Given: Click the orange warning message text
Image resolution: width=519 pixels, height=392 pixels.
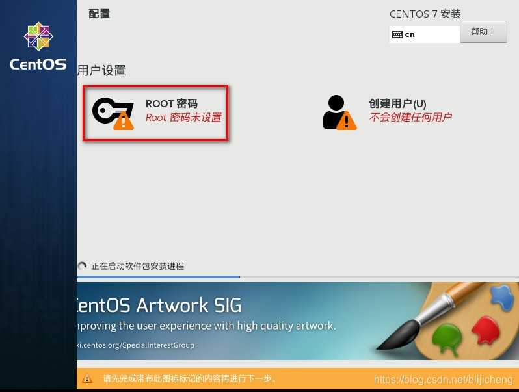Looking at the screenshot, I should tap(190, 378).
